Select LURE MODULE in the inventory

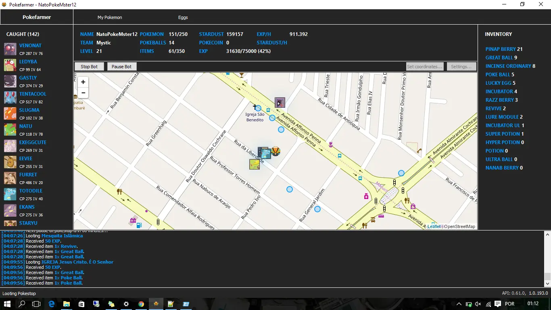coord(504,117)
